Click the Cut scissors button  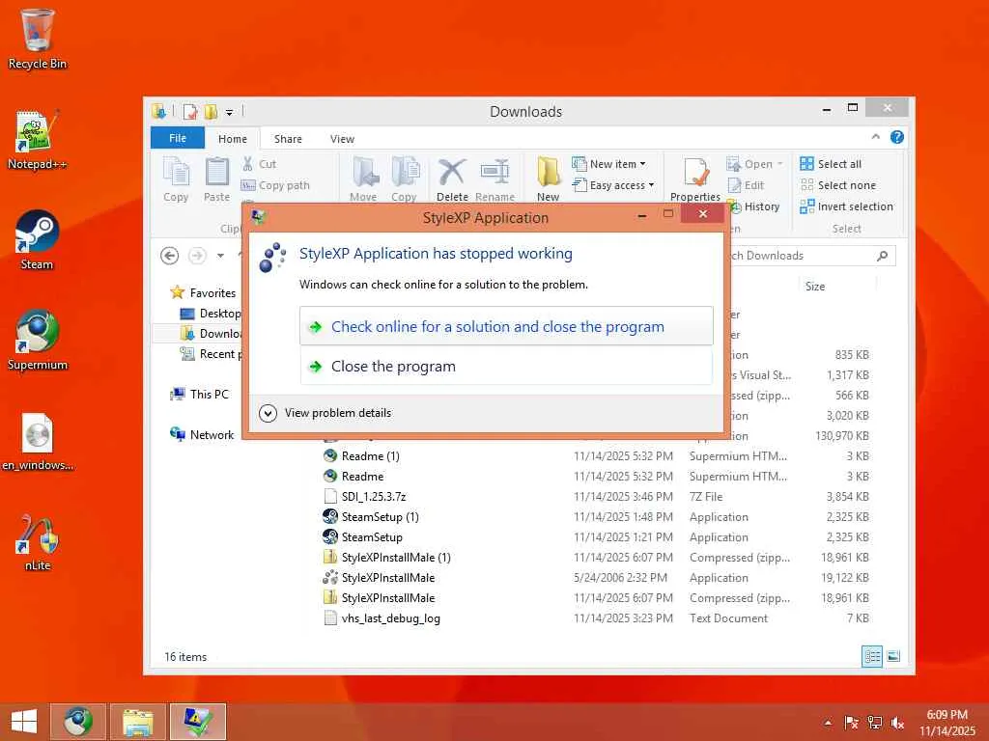[x=259, y=164]
